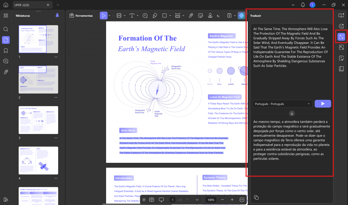Select the Translate icon in right sidebar
The height and width of the screenshot is (205, 348).
click(341, 37)
